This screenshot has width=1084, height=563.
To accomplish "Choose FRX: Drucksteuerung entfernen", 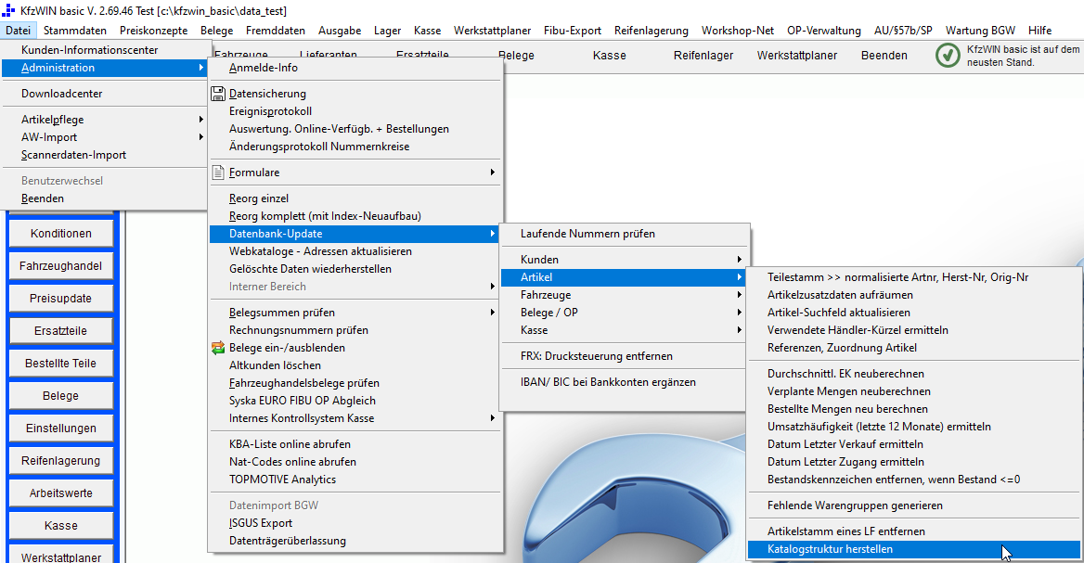I will click(x=625, y=356).
